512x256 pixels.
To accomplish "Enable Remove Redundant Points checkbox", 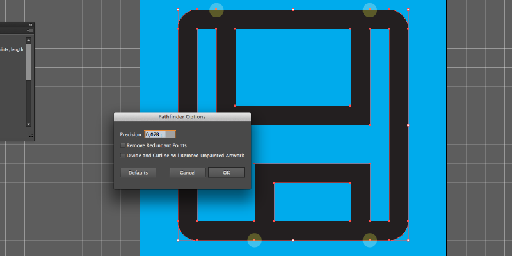I will [x=123, y=145].
